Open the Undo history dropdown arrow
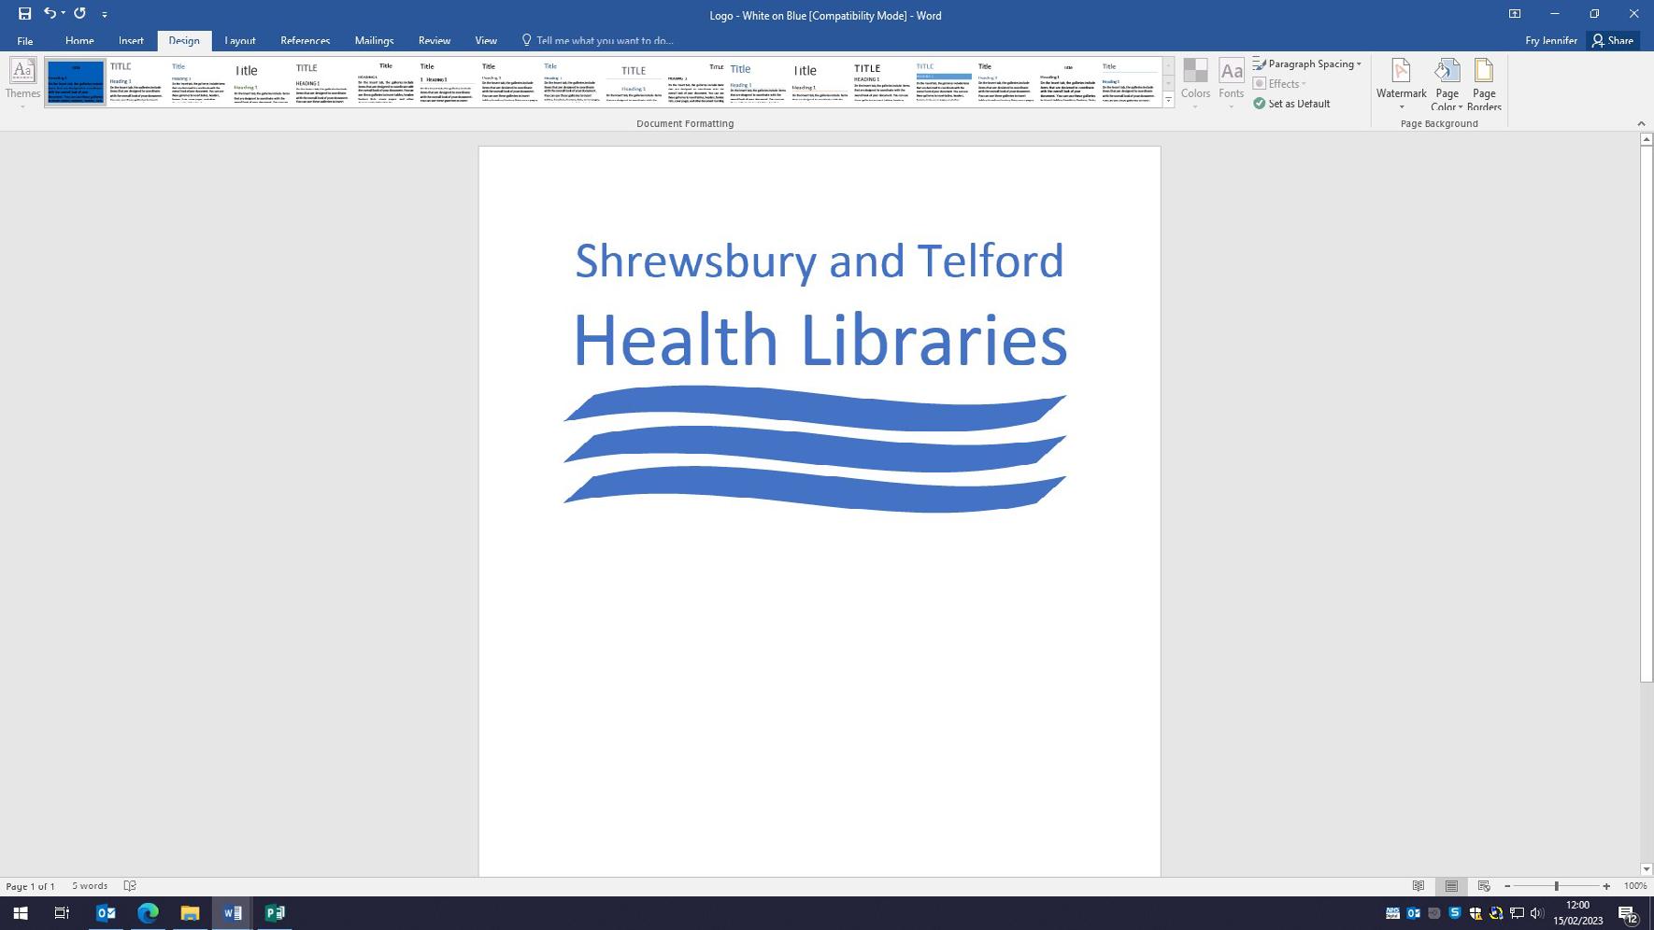 click(x=64, y=14)
